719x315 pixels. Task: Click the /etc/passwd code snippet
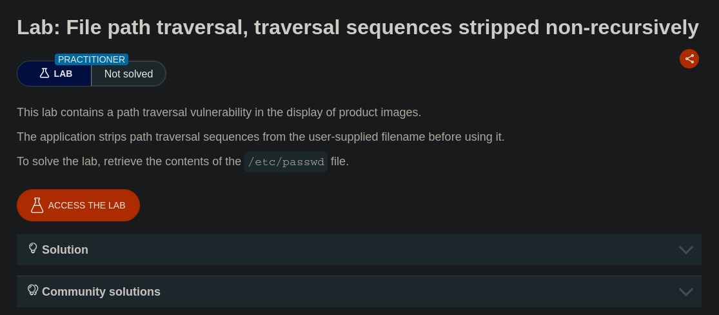pyautogui.click(x=286, y=162)
